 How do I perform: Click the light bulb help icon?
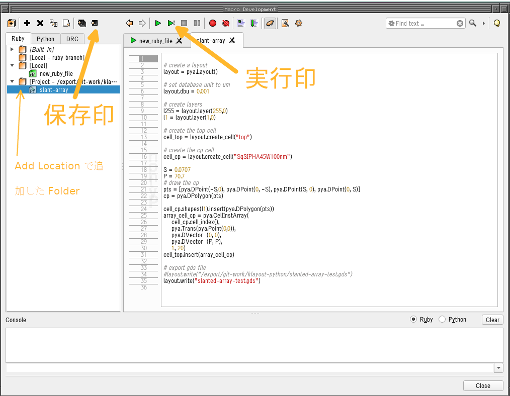pyautogui.click(x=497, y=23)
